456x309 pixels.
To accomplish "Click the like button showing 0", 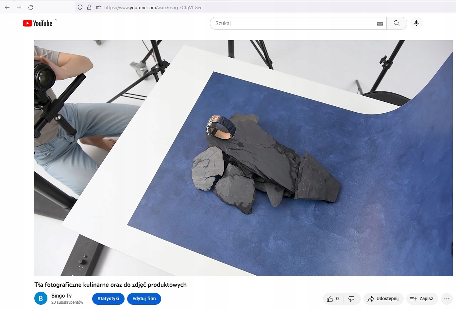I will (x=332, y=299).
